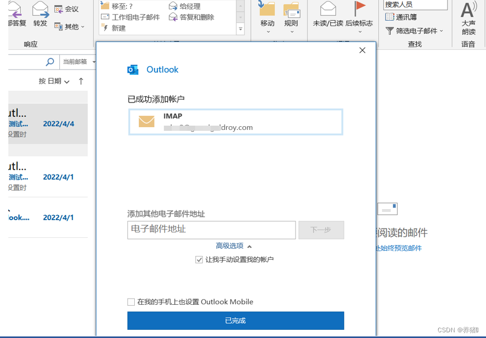Screen dimensions: 486x338
Task: Click the mailbox search magnifier icon
Action: coord(50,62)
